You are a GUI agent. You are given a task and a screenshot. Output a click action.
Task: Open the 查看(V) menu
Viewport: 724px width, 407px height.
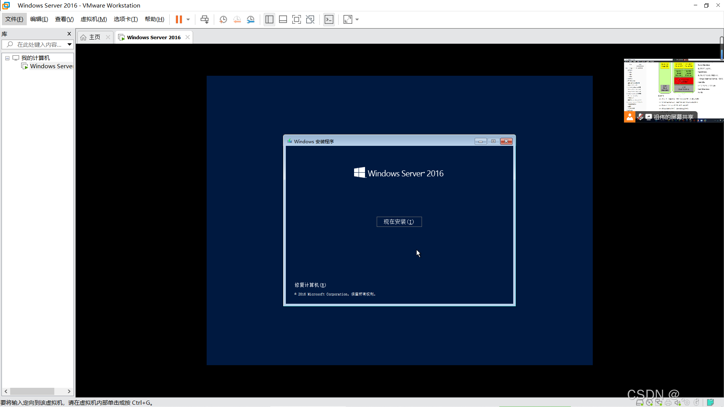tap(64, 19)
